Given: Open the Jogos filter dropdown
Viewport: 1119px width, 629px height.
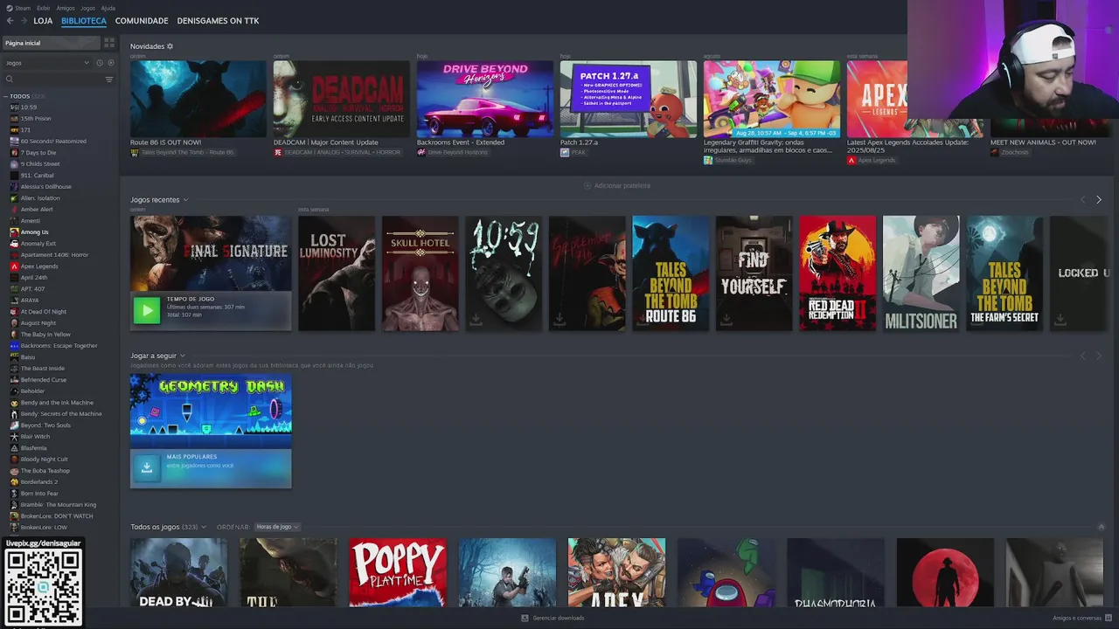Looking at the screenshot, I should pos(47,63).
